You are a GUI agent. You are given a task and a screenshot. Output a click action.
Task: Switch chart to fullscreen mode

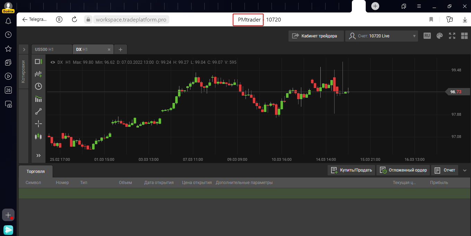point(452,36)
